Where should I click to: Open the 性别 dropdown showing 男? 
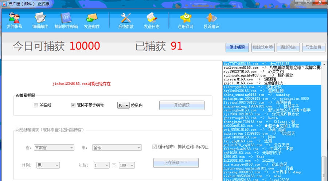coord(48,165)
